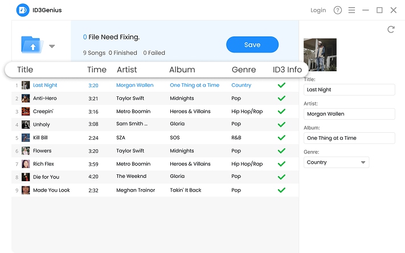Click artist cell The Weeknd

click(x=131, y=176)
